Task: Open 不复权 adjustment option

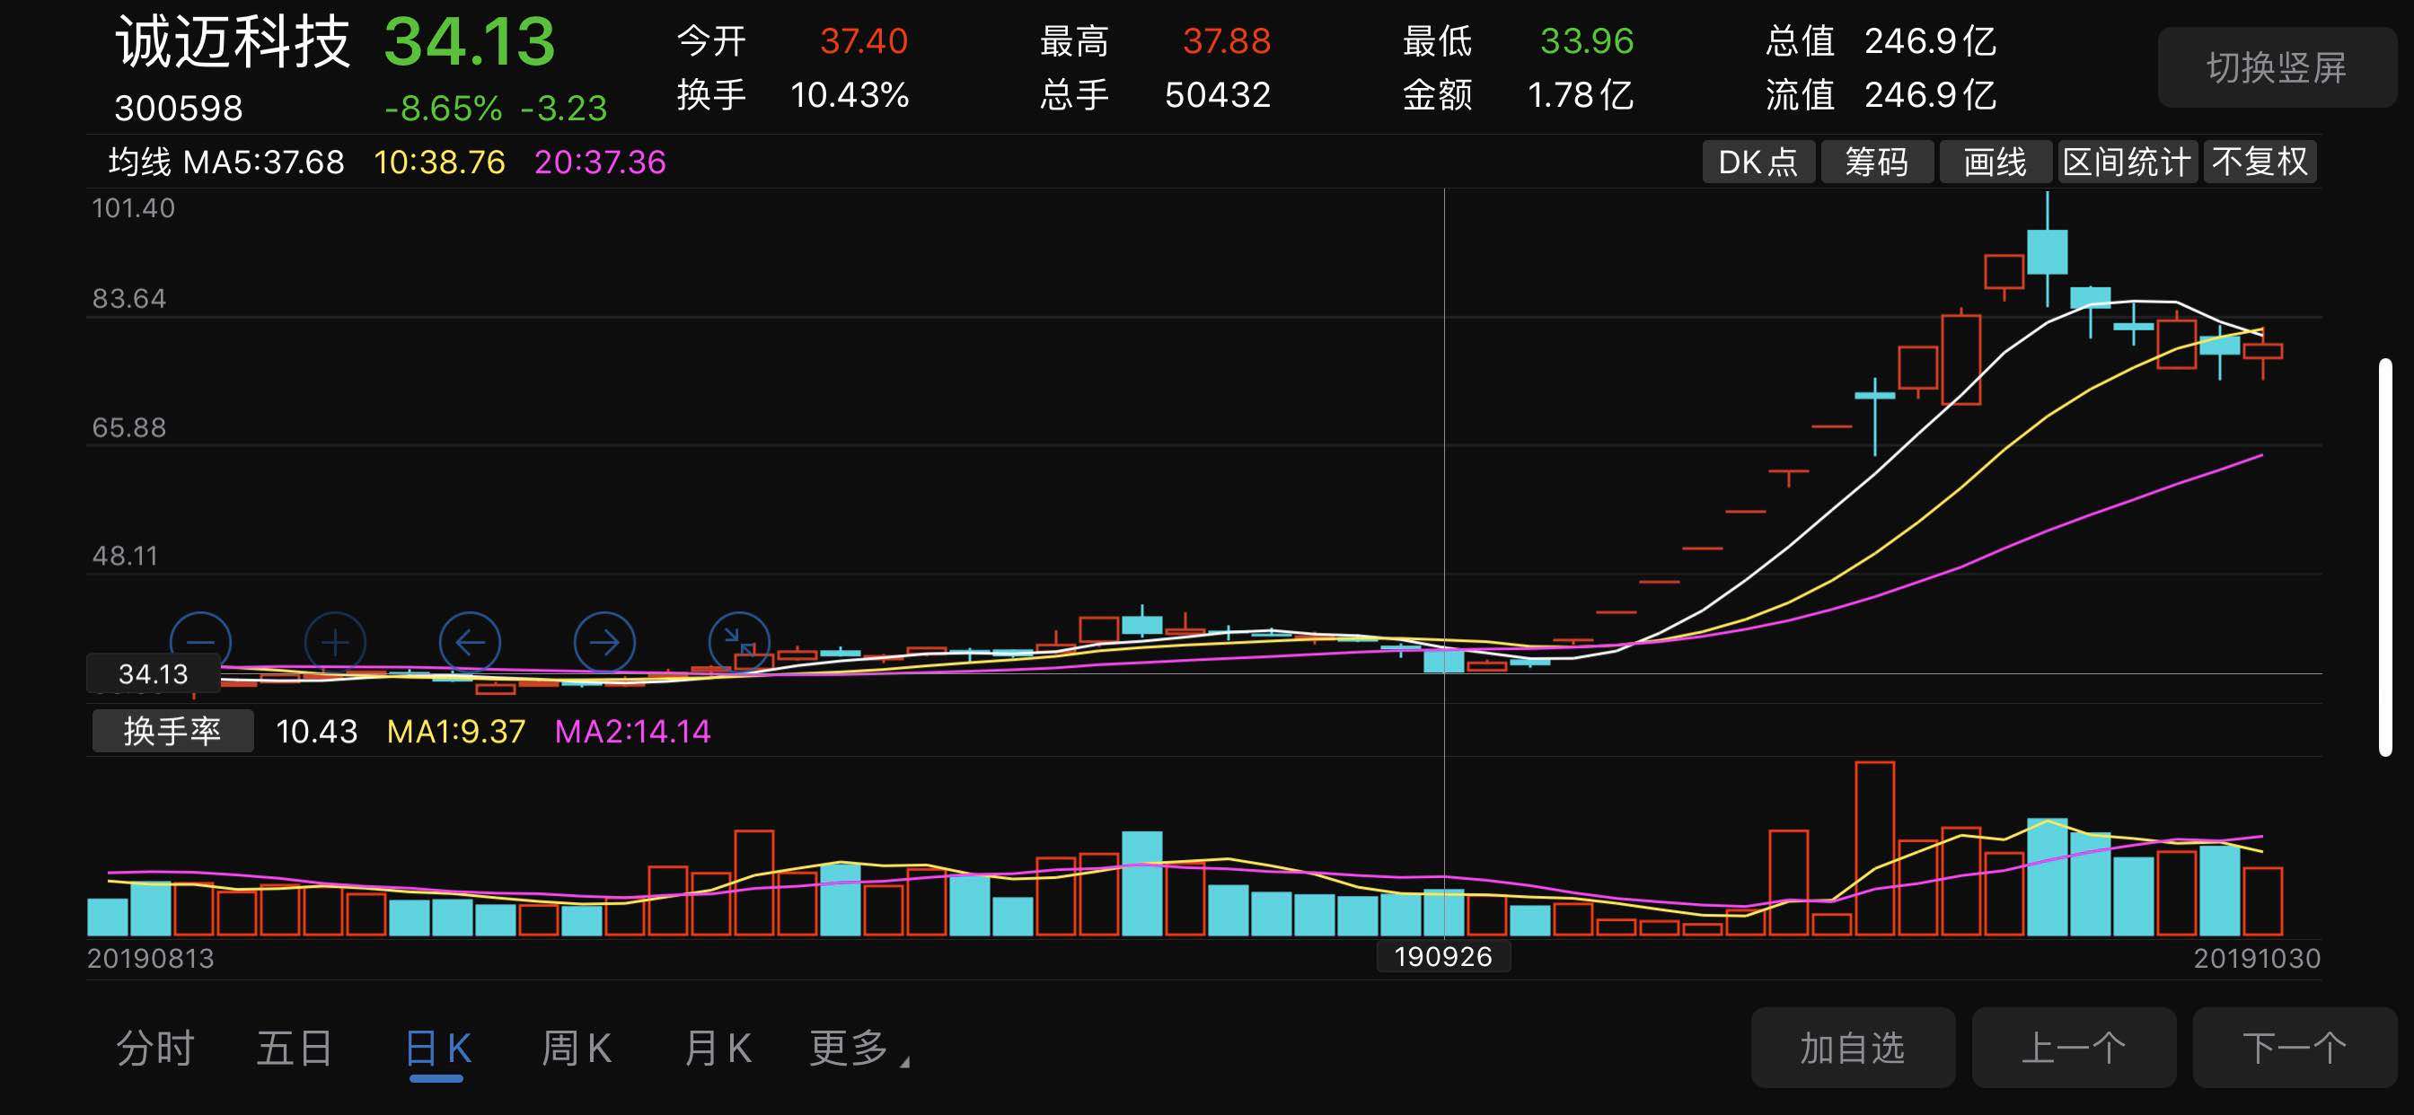Action: click(2260, 162)
